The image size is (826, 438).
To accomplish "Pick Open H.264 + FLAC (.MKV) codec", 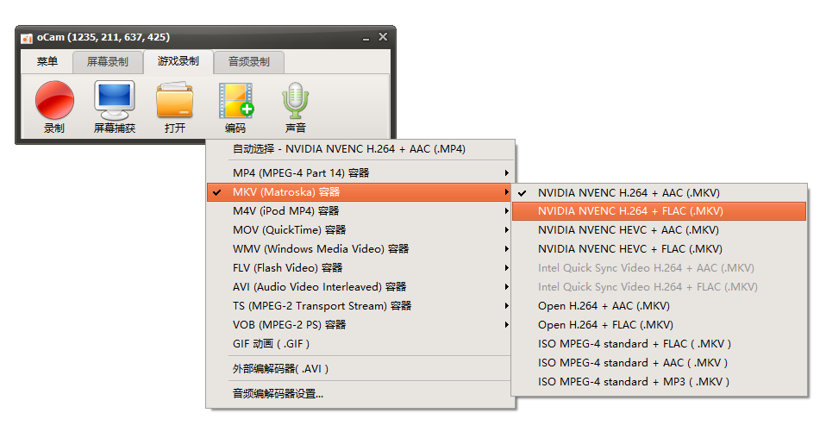I will click(659, 325).
